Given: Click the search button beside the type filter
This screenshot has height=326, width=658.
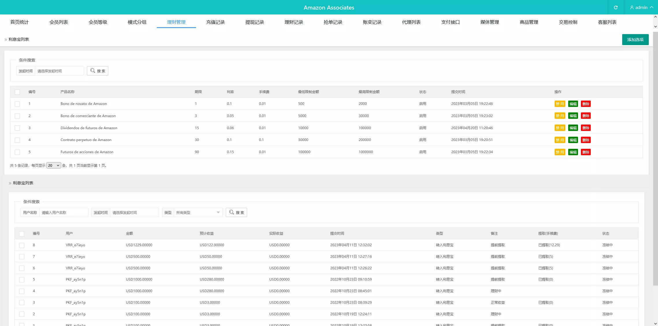Looking at the screenshot, I should pos(236,212).
